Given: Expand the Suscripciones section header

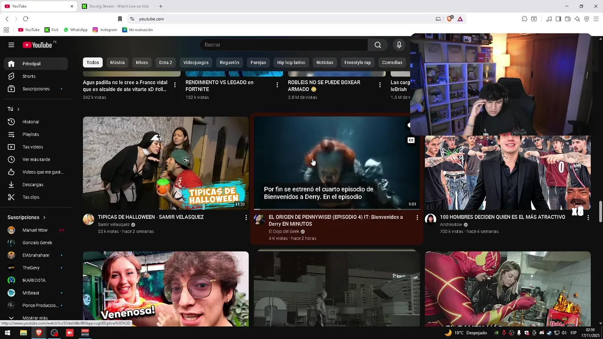Looking at the screenshot, I should 27,218.
